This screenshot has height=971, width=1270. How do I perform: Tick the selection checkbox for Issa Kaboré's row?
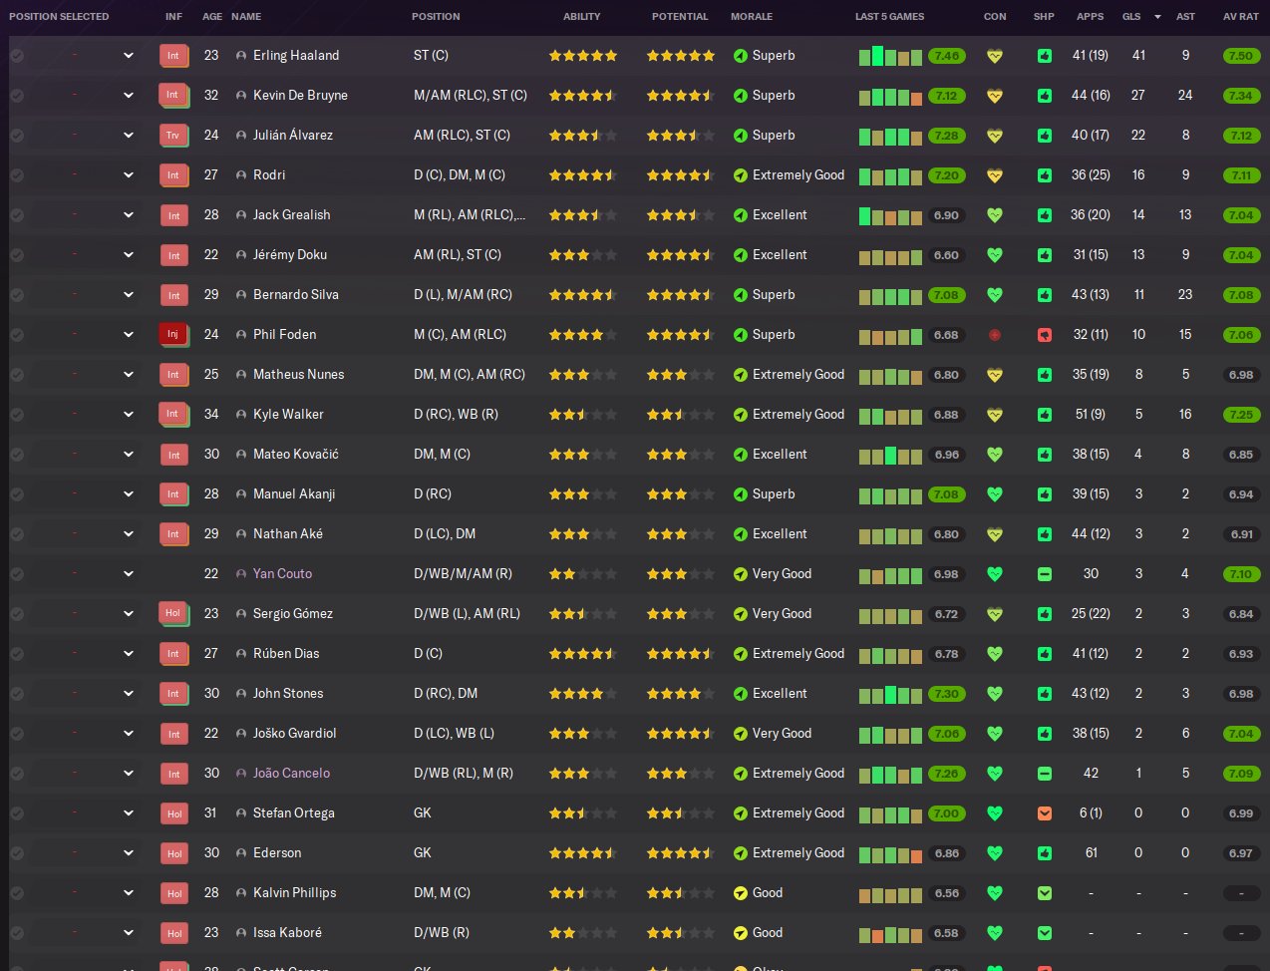coord(17,933)
